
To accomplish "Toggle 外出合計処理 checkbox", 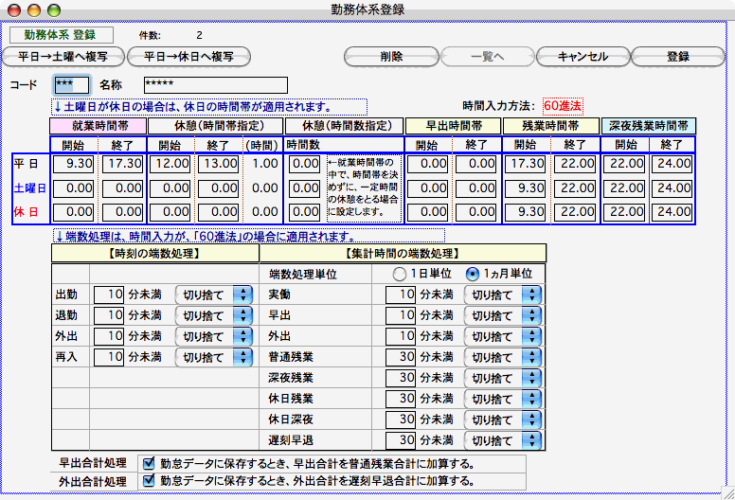I will coord(149,481).
